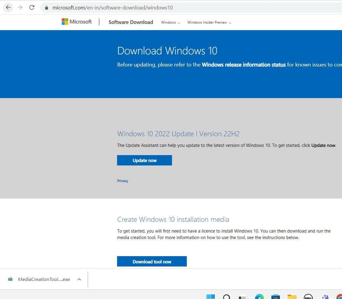Open the Start menu
342x299 pixels.
click(211, 296)
